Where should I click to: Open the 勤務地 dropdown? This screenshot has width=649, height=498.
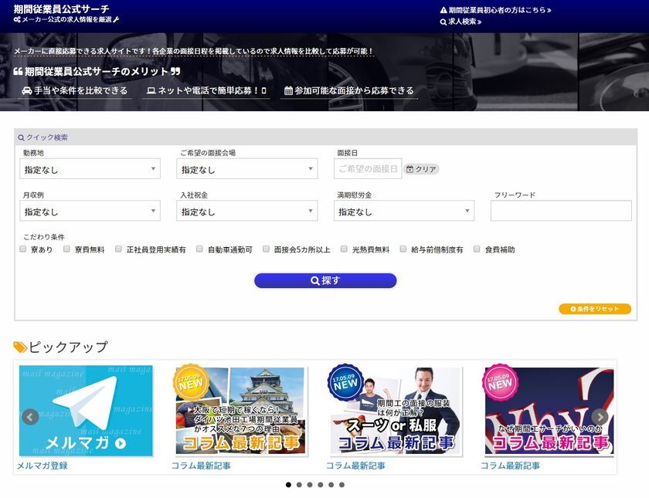(x=89, y=168)
